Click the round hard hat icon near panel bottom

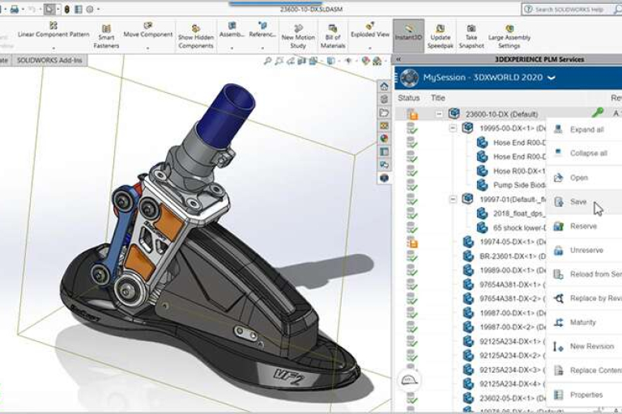[x=409, y=380]
